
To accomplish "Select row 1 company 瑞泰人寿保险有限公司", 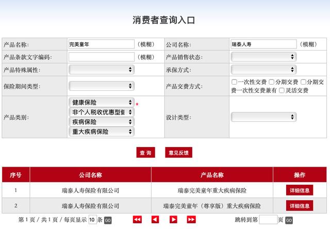I will pyautogui.click(x=91, y=190).
